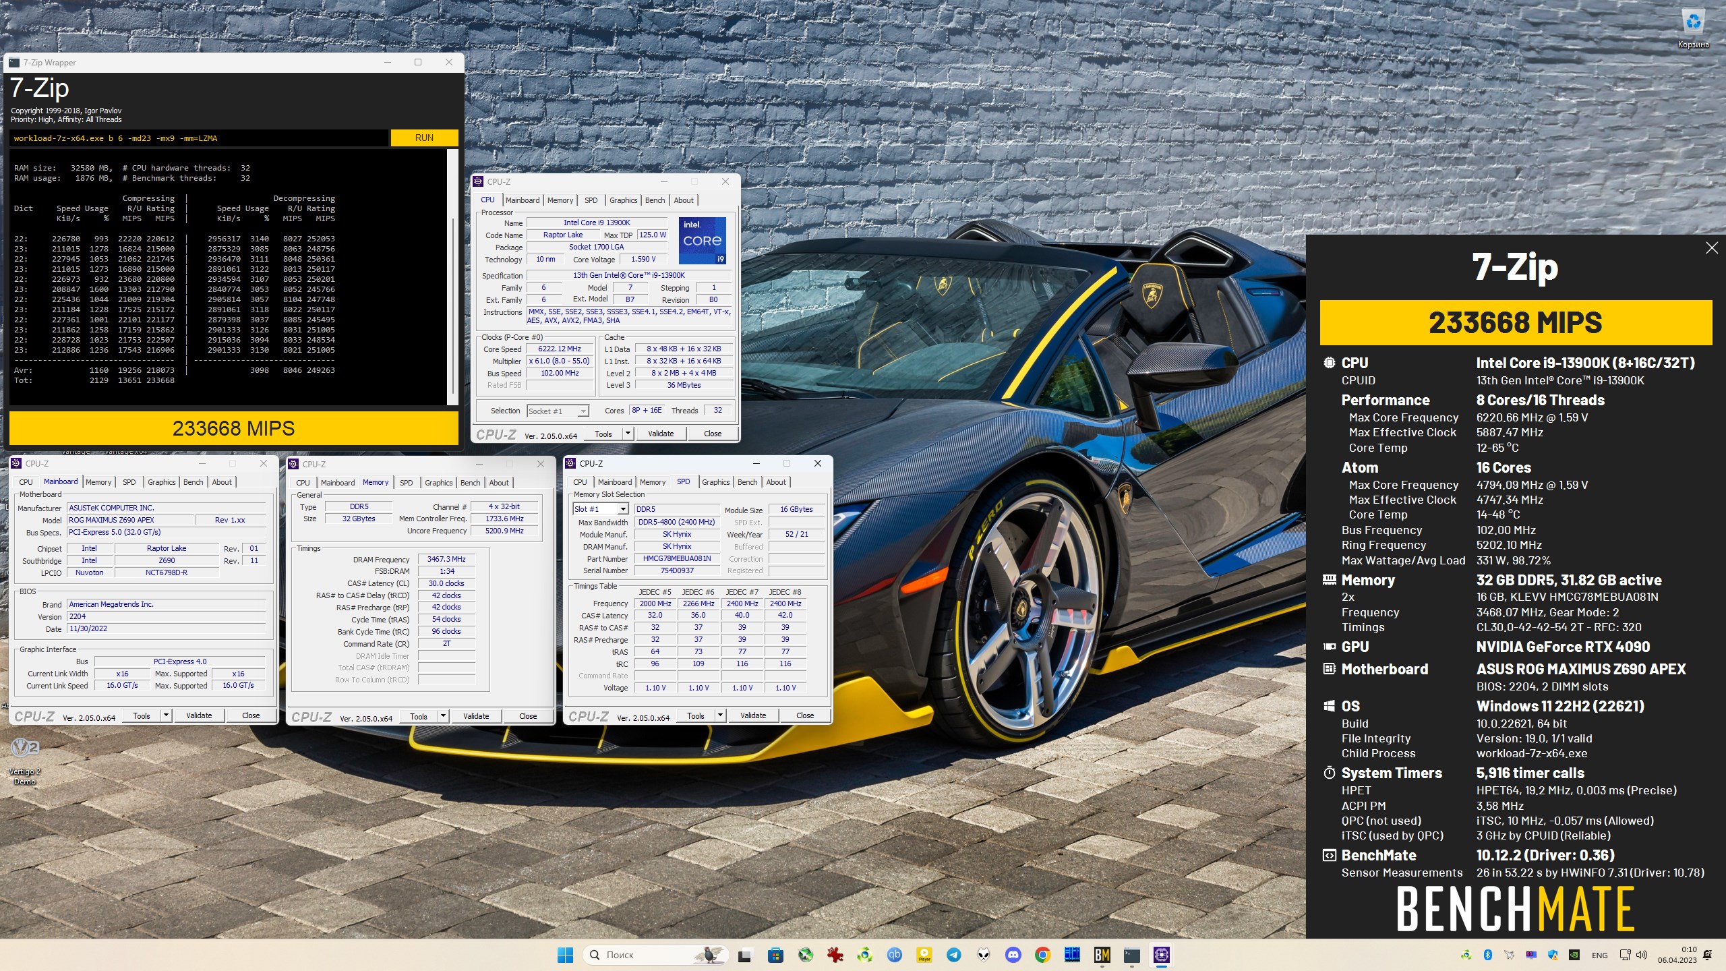Open Memory tab in the top CPU-Z window
Viewport: 1726px width, 971px height.
560,200
